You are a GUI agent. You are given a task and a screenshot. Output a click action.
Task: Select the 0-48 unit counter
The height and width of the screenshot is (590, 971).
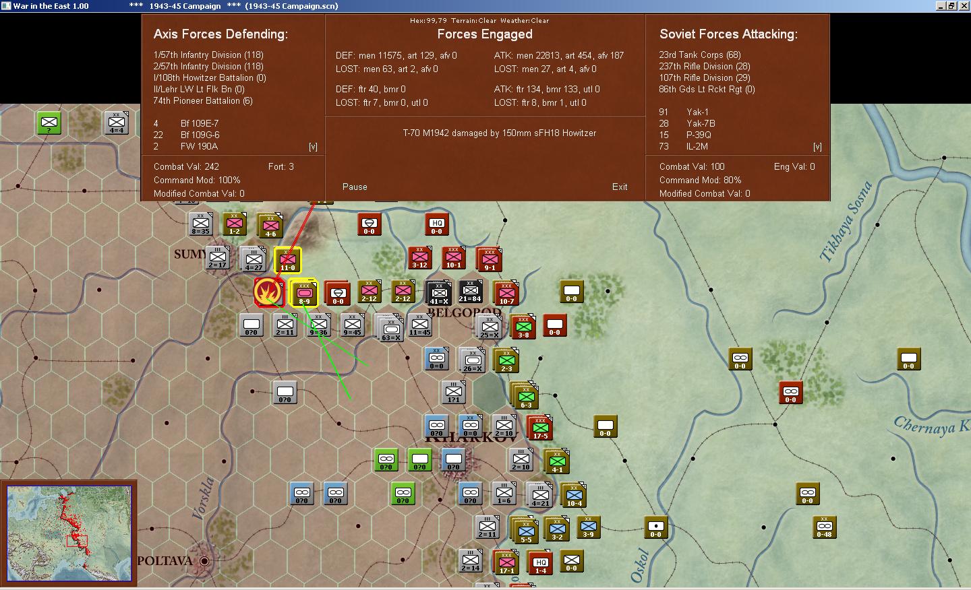tap(824, 527)
